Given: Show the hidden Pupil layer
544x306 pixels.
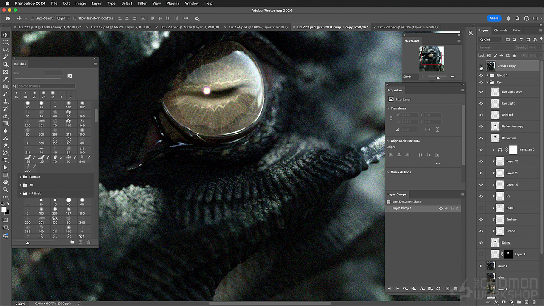Looking at the screenshot, I should 481,208.
